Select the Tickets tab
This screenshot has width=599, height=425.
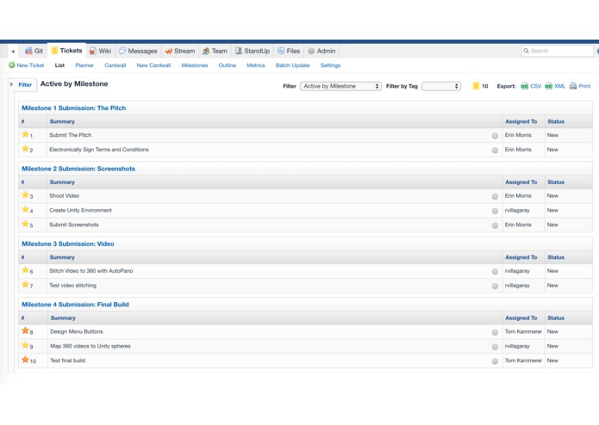click(x=67, y=51)
